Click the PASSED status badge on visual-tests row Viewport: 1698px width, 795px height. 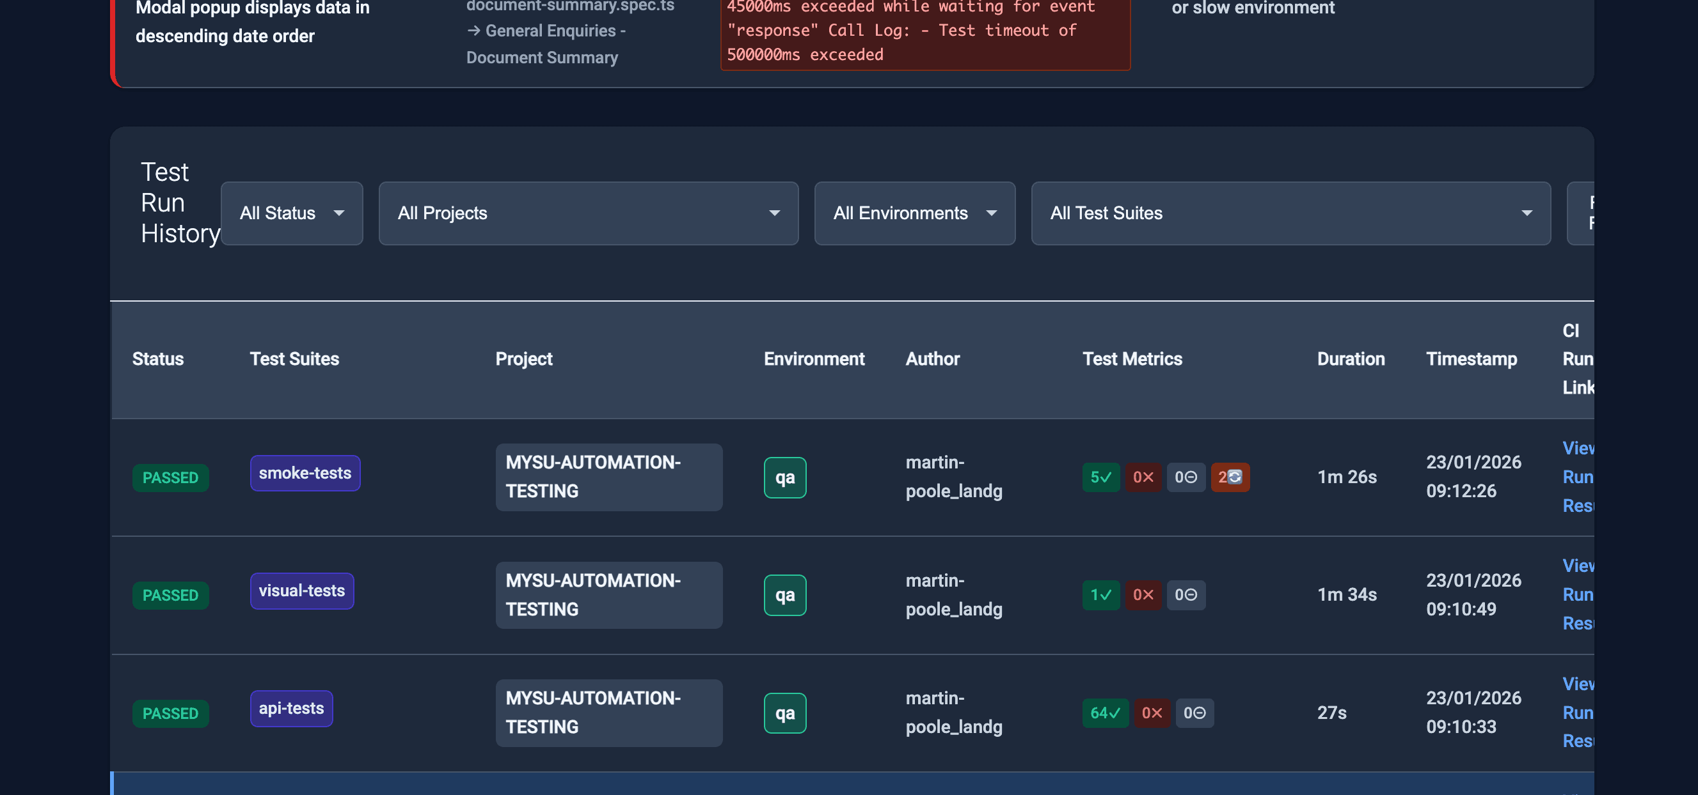tap(171, 595)
